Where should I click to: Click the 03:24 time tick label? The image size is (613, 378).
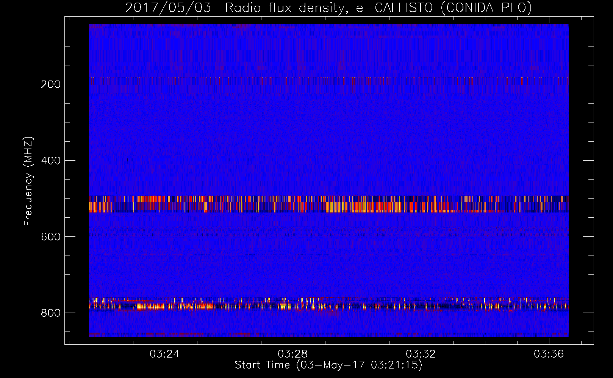164,354
